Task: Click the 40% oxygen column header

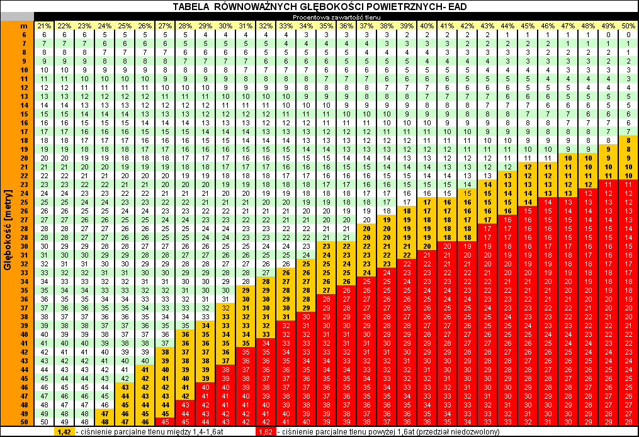Action: (427, 25)
